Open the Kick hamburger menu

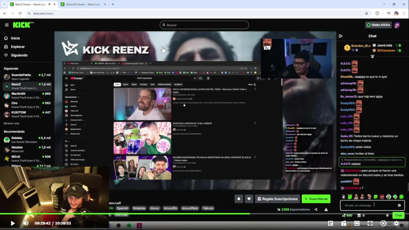point(7,25)
